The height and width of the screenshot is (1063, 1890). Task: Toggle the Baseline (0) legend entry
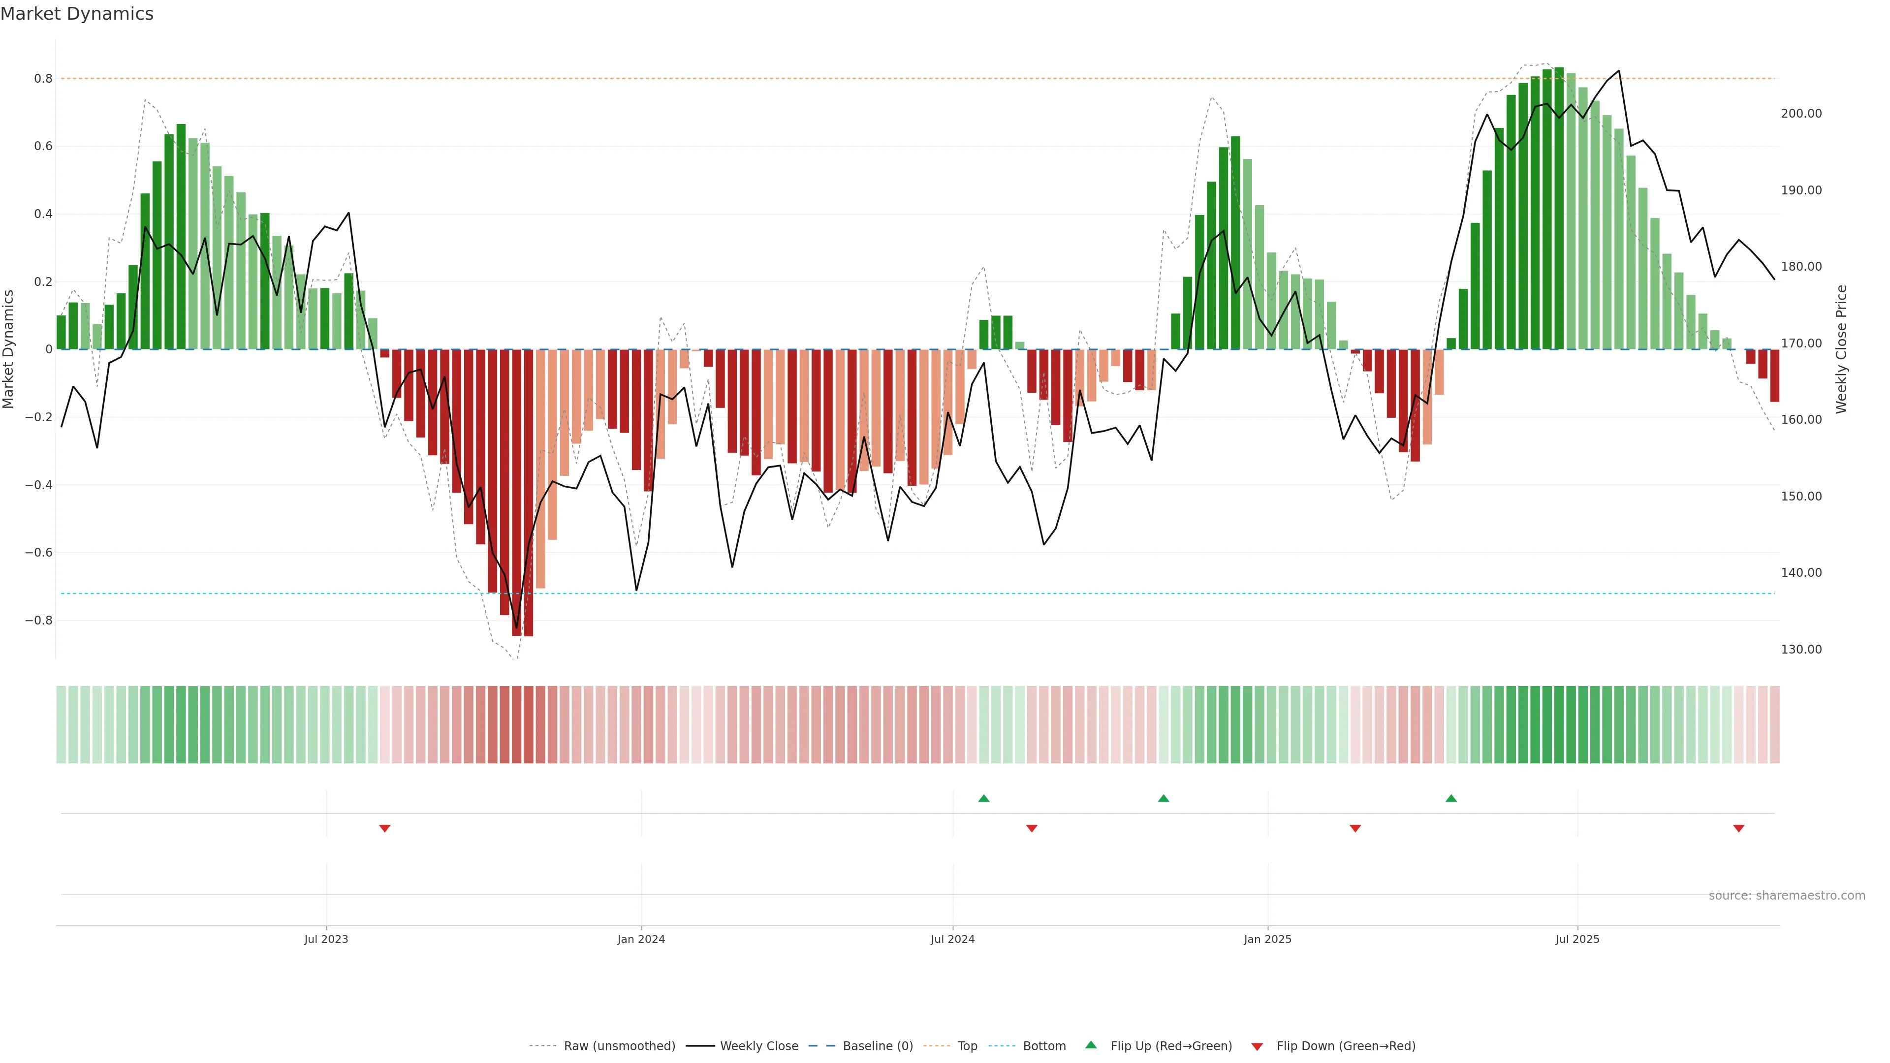(x=878, y=1046)
